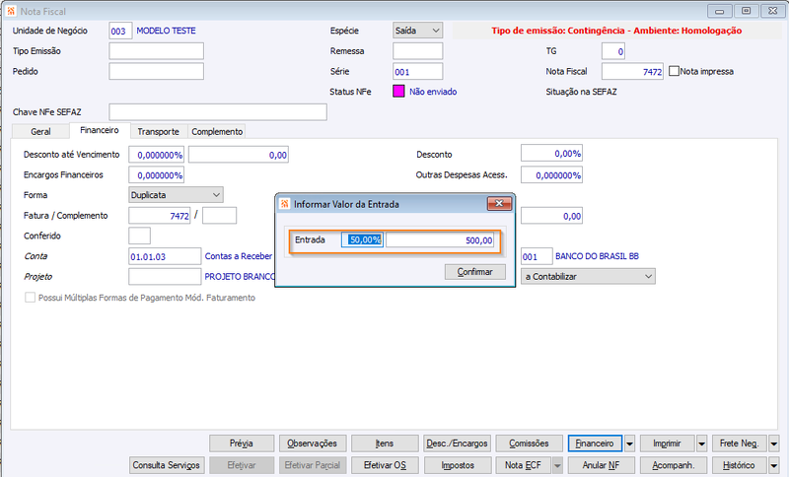This screenshot has height=477, width=789.
Task: Click the Desconto field showing 0,00%
Action: [552, 154]
